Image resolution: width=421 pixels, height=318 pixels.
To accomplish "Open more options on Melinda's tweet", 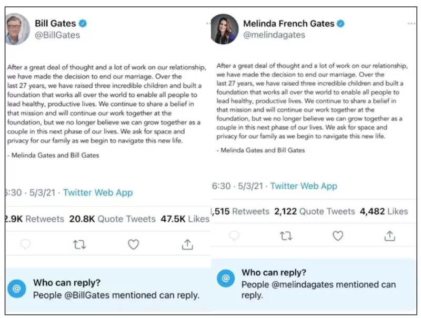I will (412, 24).
